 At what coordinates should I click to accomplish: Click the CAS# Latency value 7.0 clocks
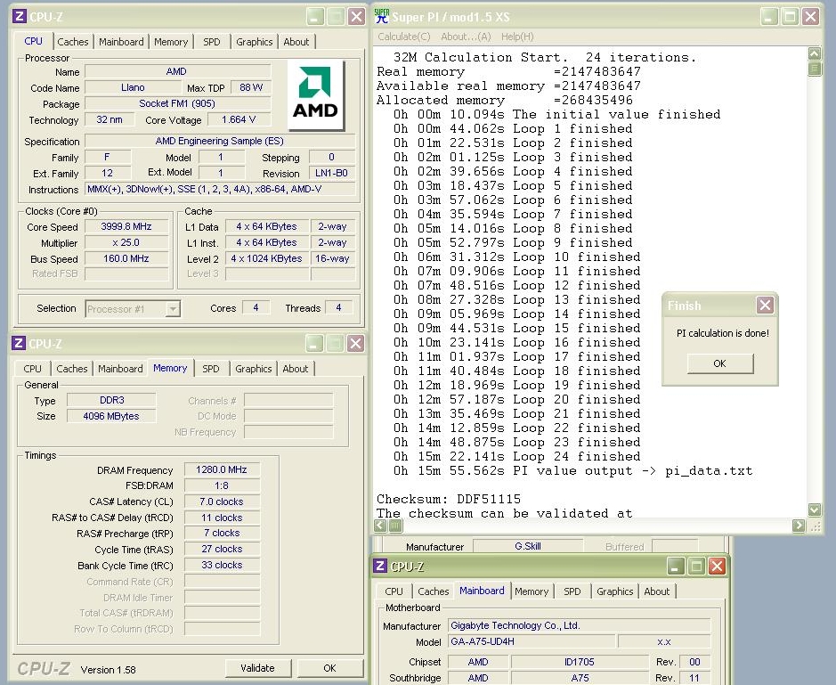[222, 502]
